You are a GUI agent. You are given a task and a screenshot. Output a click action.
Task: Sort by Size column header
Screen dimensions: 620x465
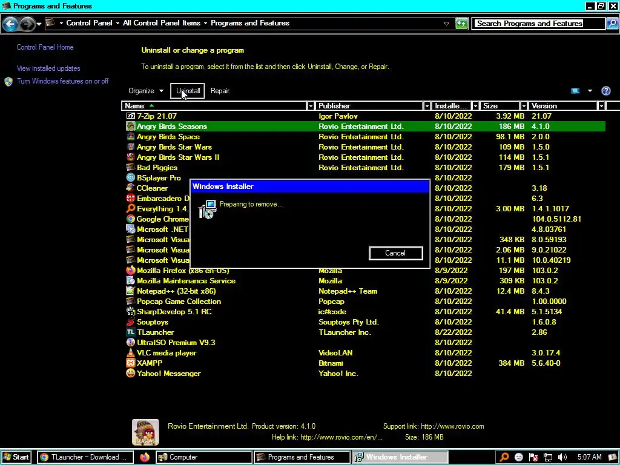(x=500, y=106)
